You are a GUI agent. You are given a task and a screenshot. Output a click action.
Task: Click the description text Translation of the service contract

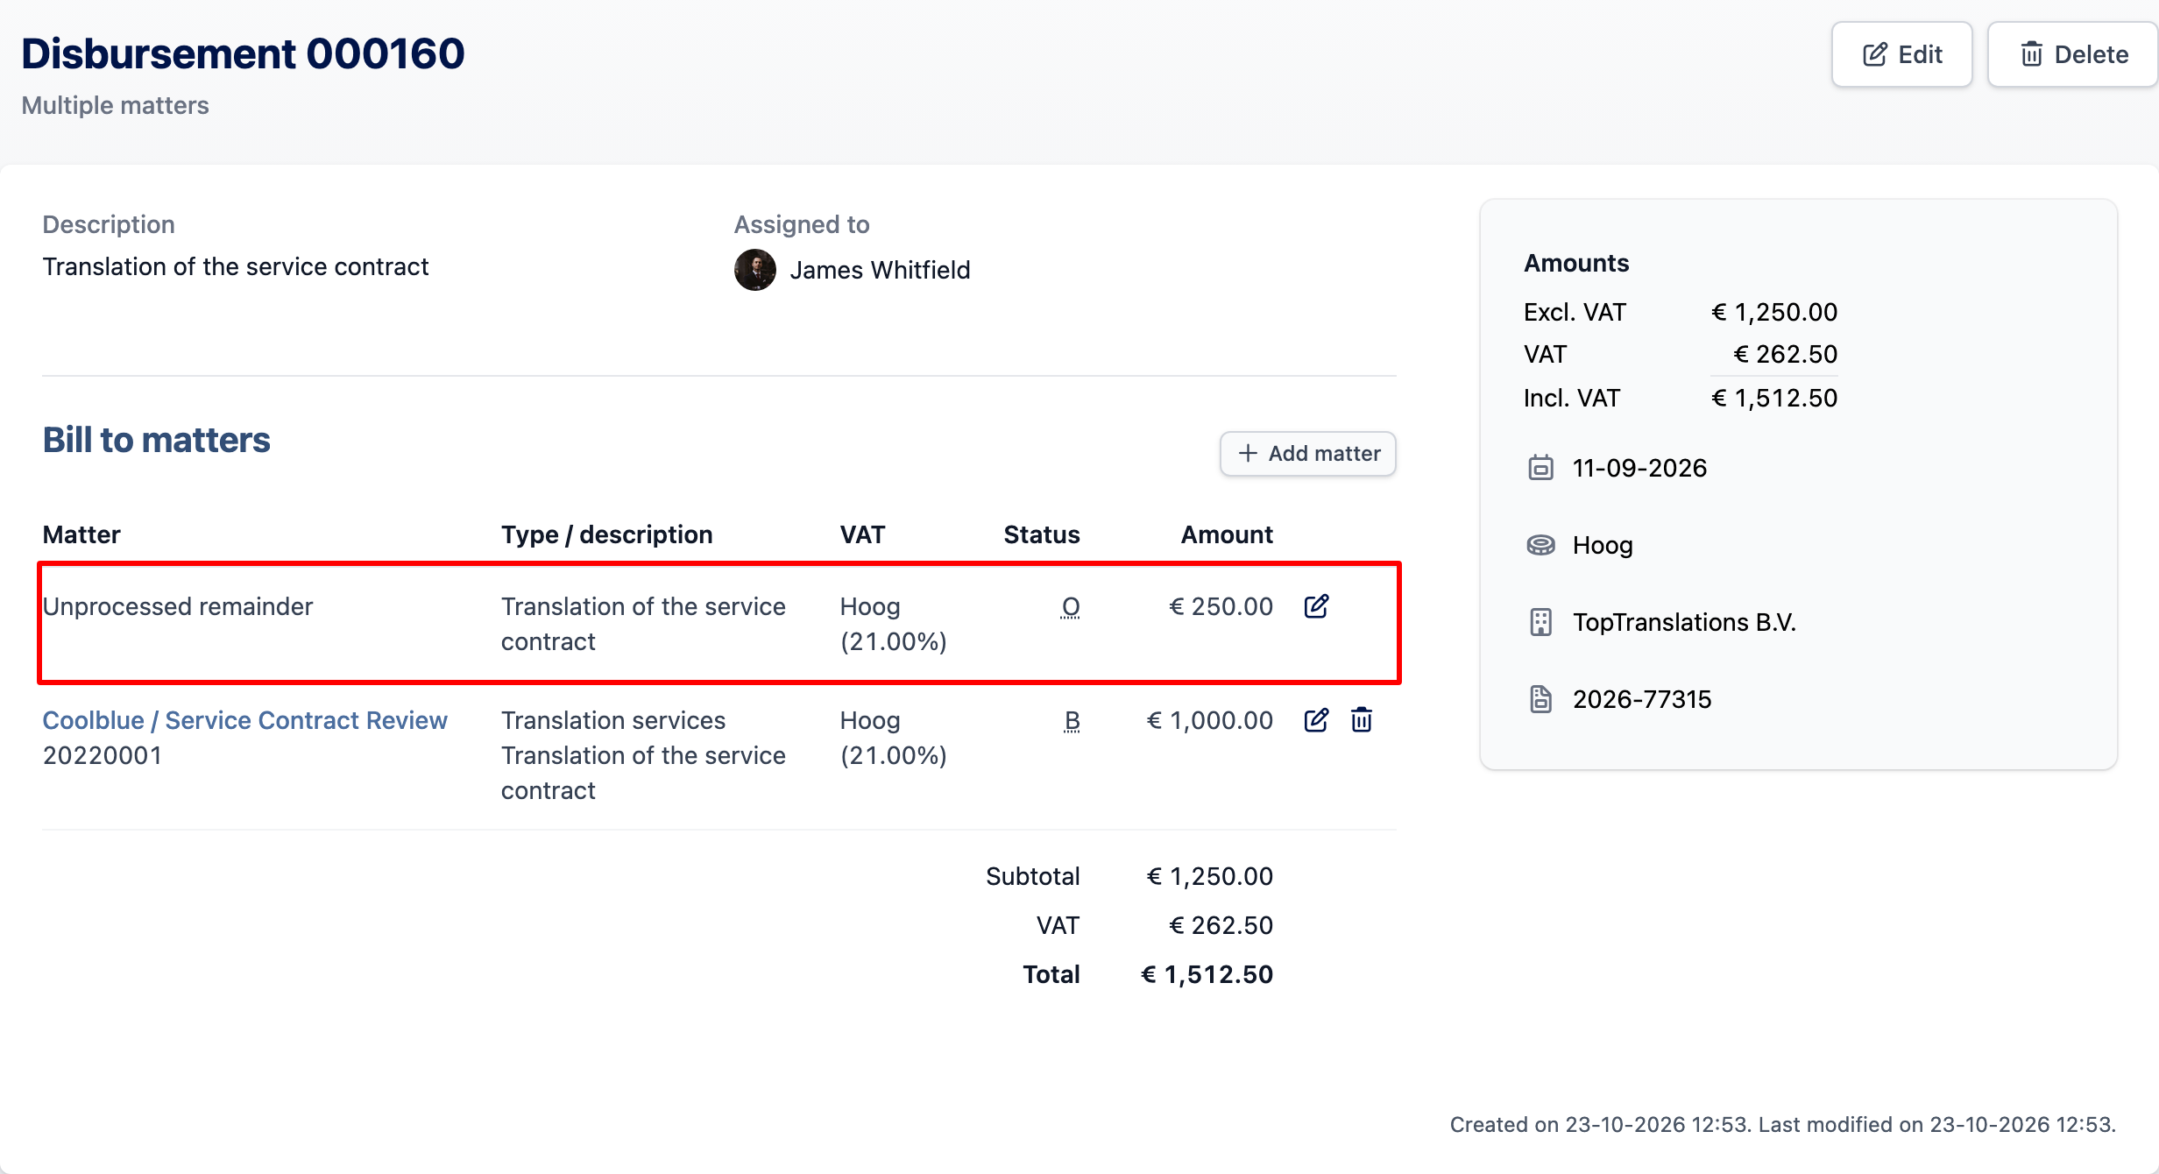(236, 266)
